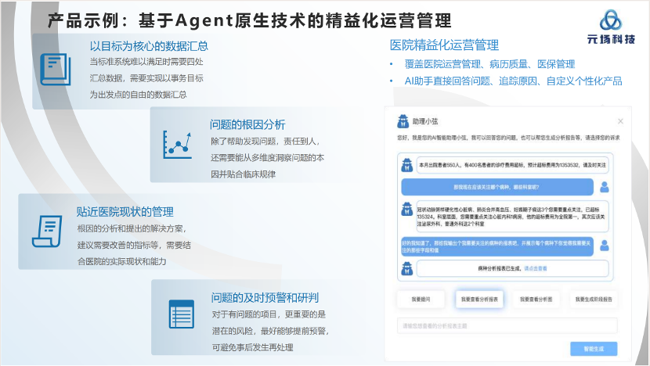
Task: Click the heading 贴近医院现状的管理
Action: click(125, 212)
